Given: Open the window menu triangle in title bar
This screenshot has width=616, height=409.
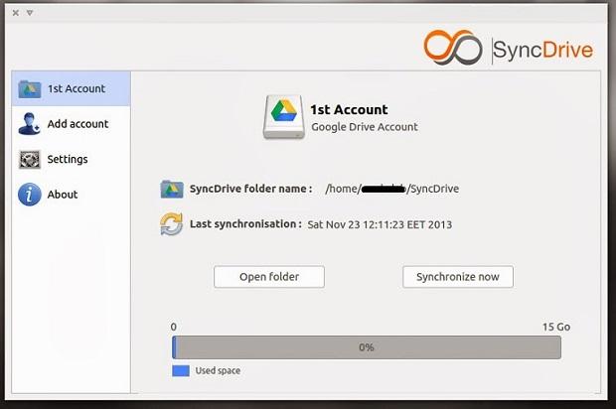Looking at the screenshot, I should [30, 13].
